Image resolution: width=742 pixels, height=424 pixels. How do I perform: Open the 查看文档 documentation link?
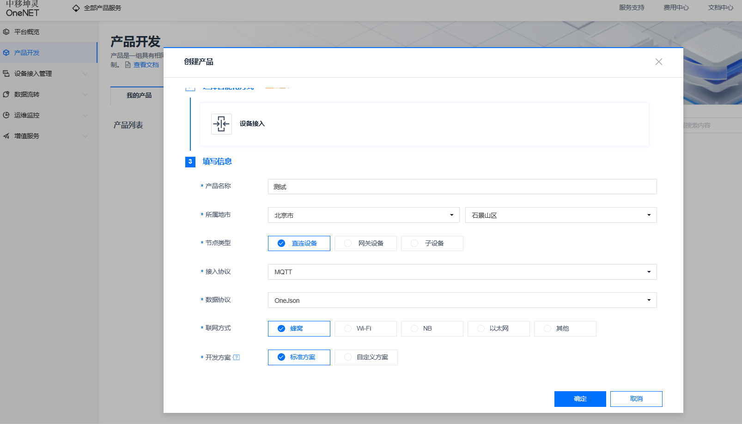[x=146, y=64]
